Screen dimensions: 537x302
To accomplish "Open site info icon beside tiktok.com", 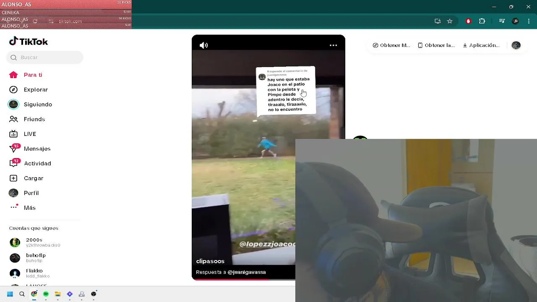I will coord(51,21).
